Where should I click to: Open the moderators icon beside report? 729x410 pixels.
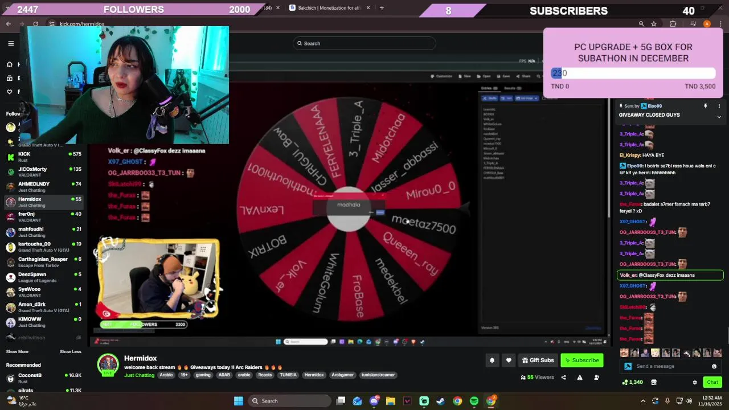click(x=596, y=377)
